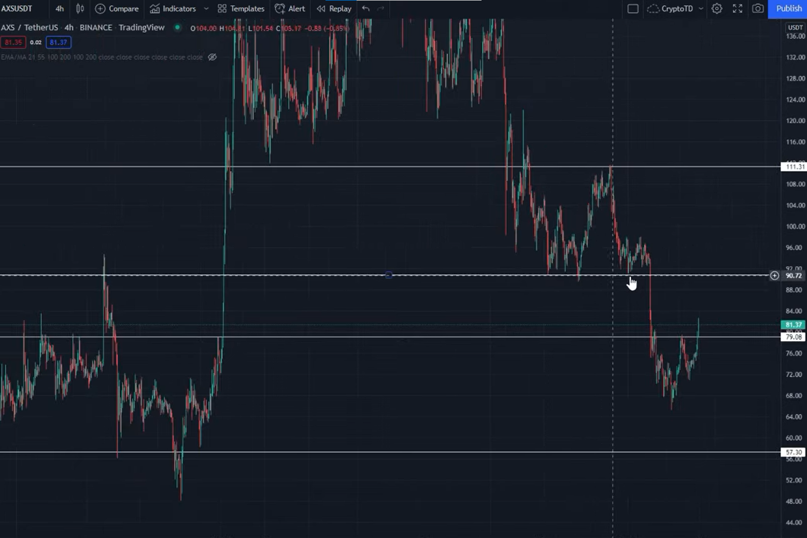Open the candlestick chart style picker
This screenshot has height=538, width=807.
tap(80, 9)
